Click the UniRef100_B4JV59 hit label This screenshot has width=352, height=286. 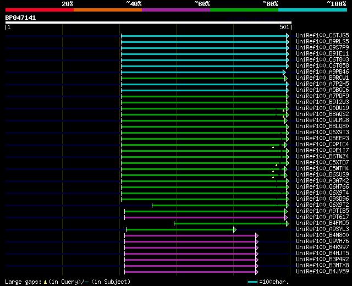322,271
